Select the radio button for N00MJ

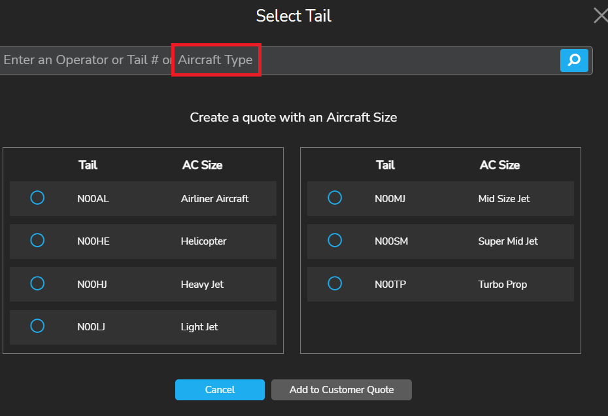[x=335, y=198]
